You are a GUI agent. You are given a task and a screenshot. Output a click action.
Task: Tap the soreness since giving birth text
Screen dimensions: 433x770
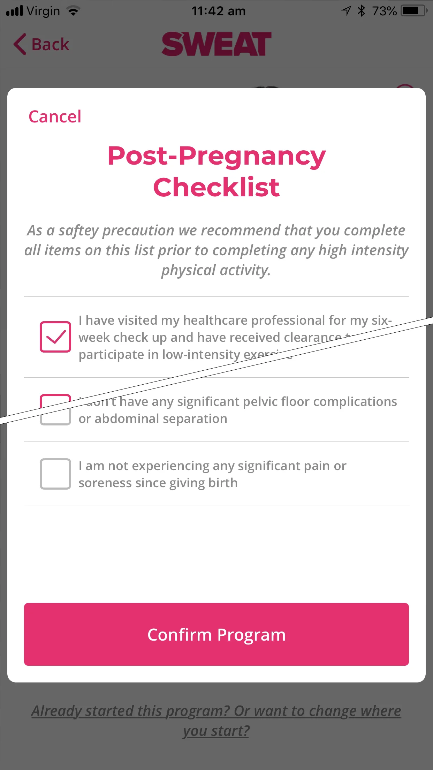tap(212, 474)
